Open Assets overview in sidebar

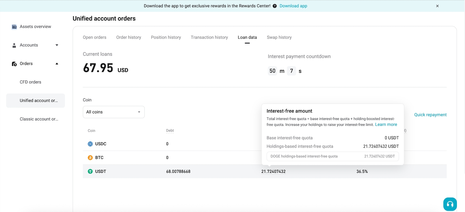point(35,27)
